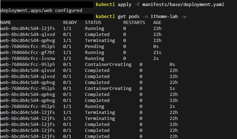
Task: Click '2s' age of the lvsnw pod
Action: 156,59
